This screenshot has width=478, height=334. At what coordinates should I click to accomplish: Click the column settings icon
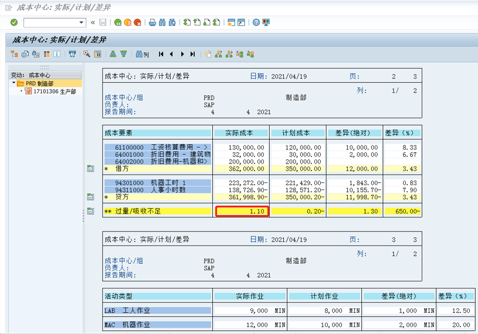tap(97, 54)
